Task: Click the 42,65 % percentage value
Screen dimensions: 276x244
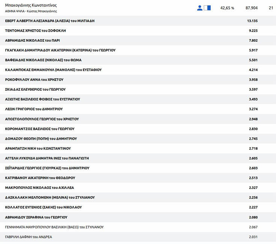Action: (x=227, y=8)
